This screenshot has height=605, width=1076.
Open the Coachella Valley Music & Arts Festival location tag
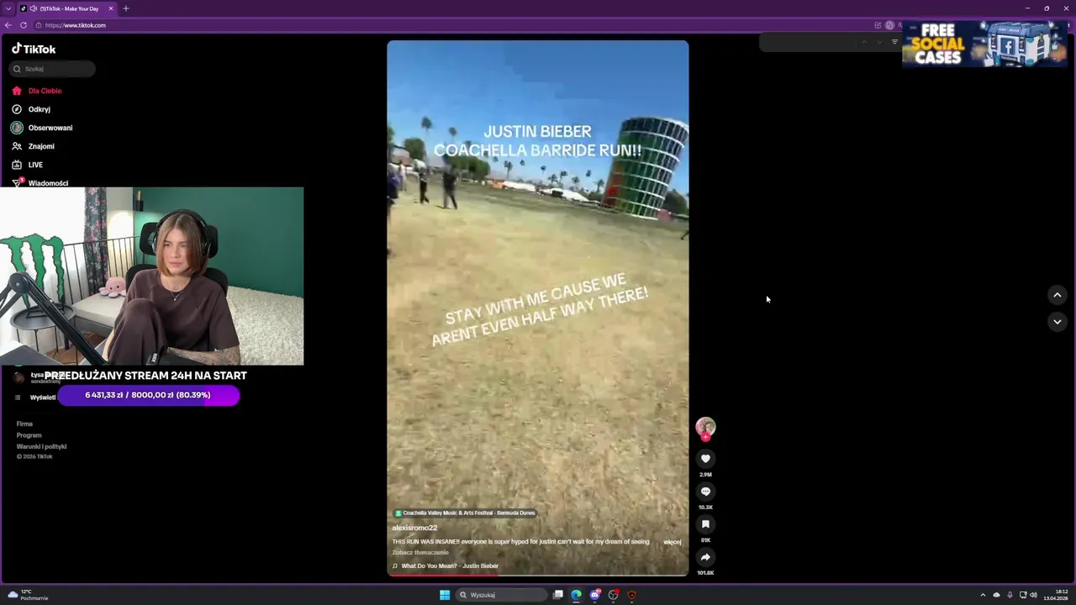[x=465, y=513]
